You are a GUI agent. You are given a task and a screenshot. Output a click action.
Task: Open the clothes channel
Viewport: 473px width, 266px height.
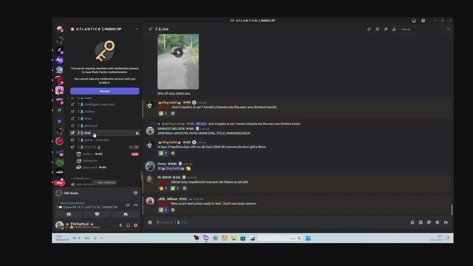(x=105, y=112)
